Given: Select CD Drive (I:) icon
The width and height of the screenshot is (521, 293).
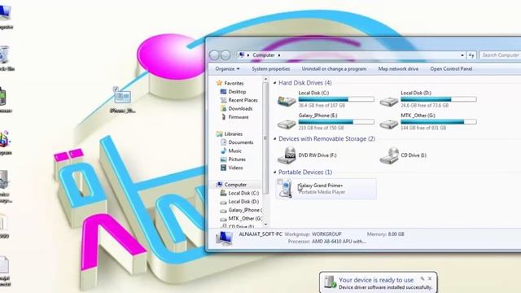Looking at the screenshot, I should click(x=389, y=155).
